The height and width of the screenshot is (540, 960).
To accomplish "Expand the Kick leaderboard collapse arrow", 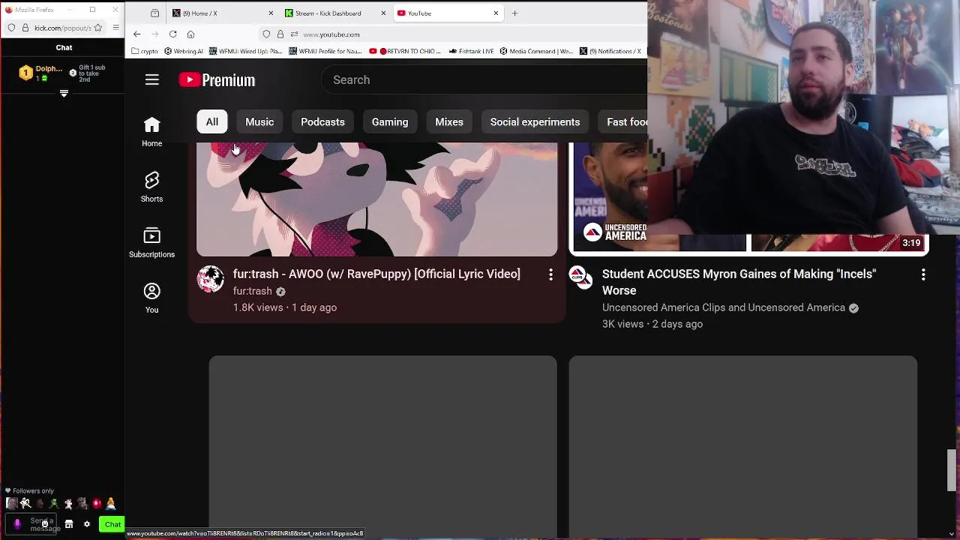I will tap(64, 94).
